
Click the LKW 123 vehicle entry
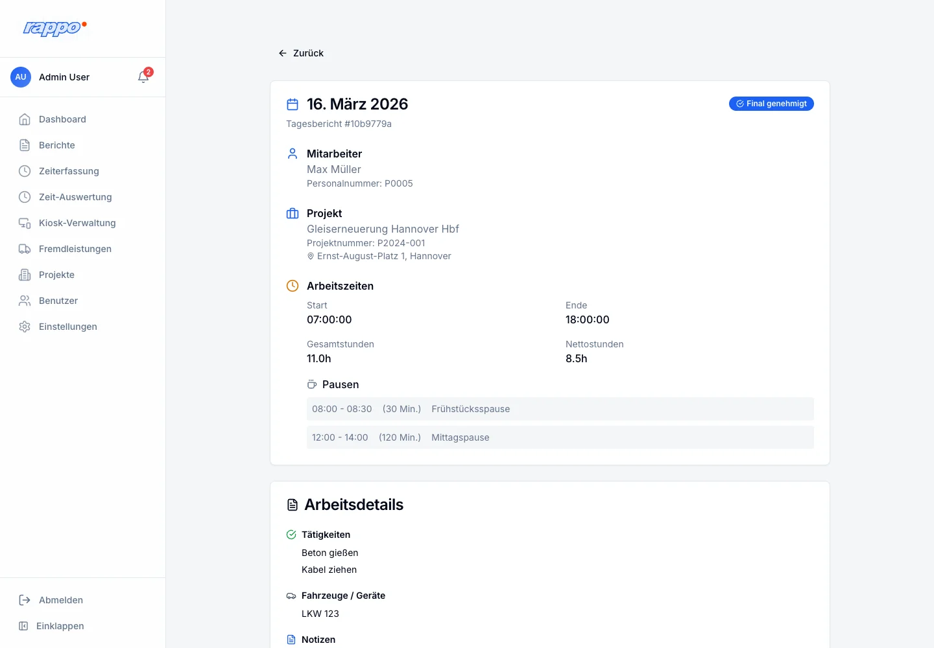320,614
